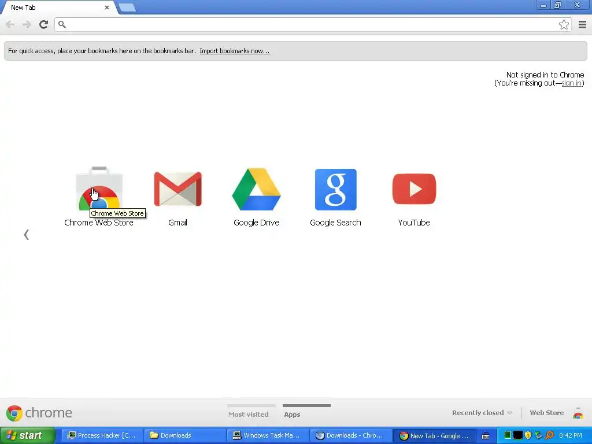Switch to Windows Task Manager window

coord(268,435)
